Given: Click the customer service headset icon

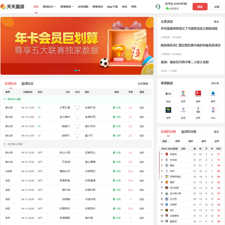Looking at the screenshot, I should pyautogui.click(x=158, y=6).
